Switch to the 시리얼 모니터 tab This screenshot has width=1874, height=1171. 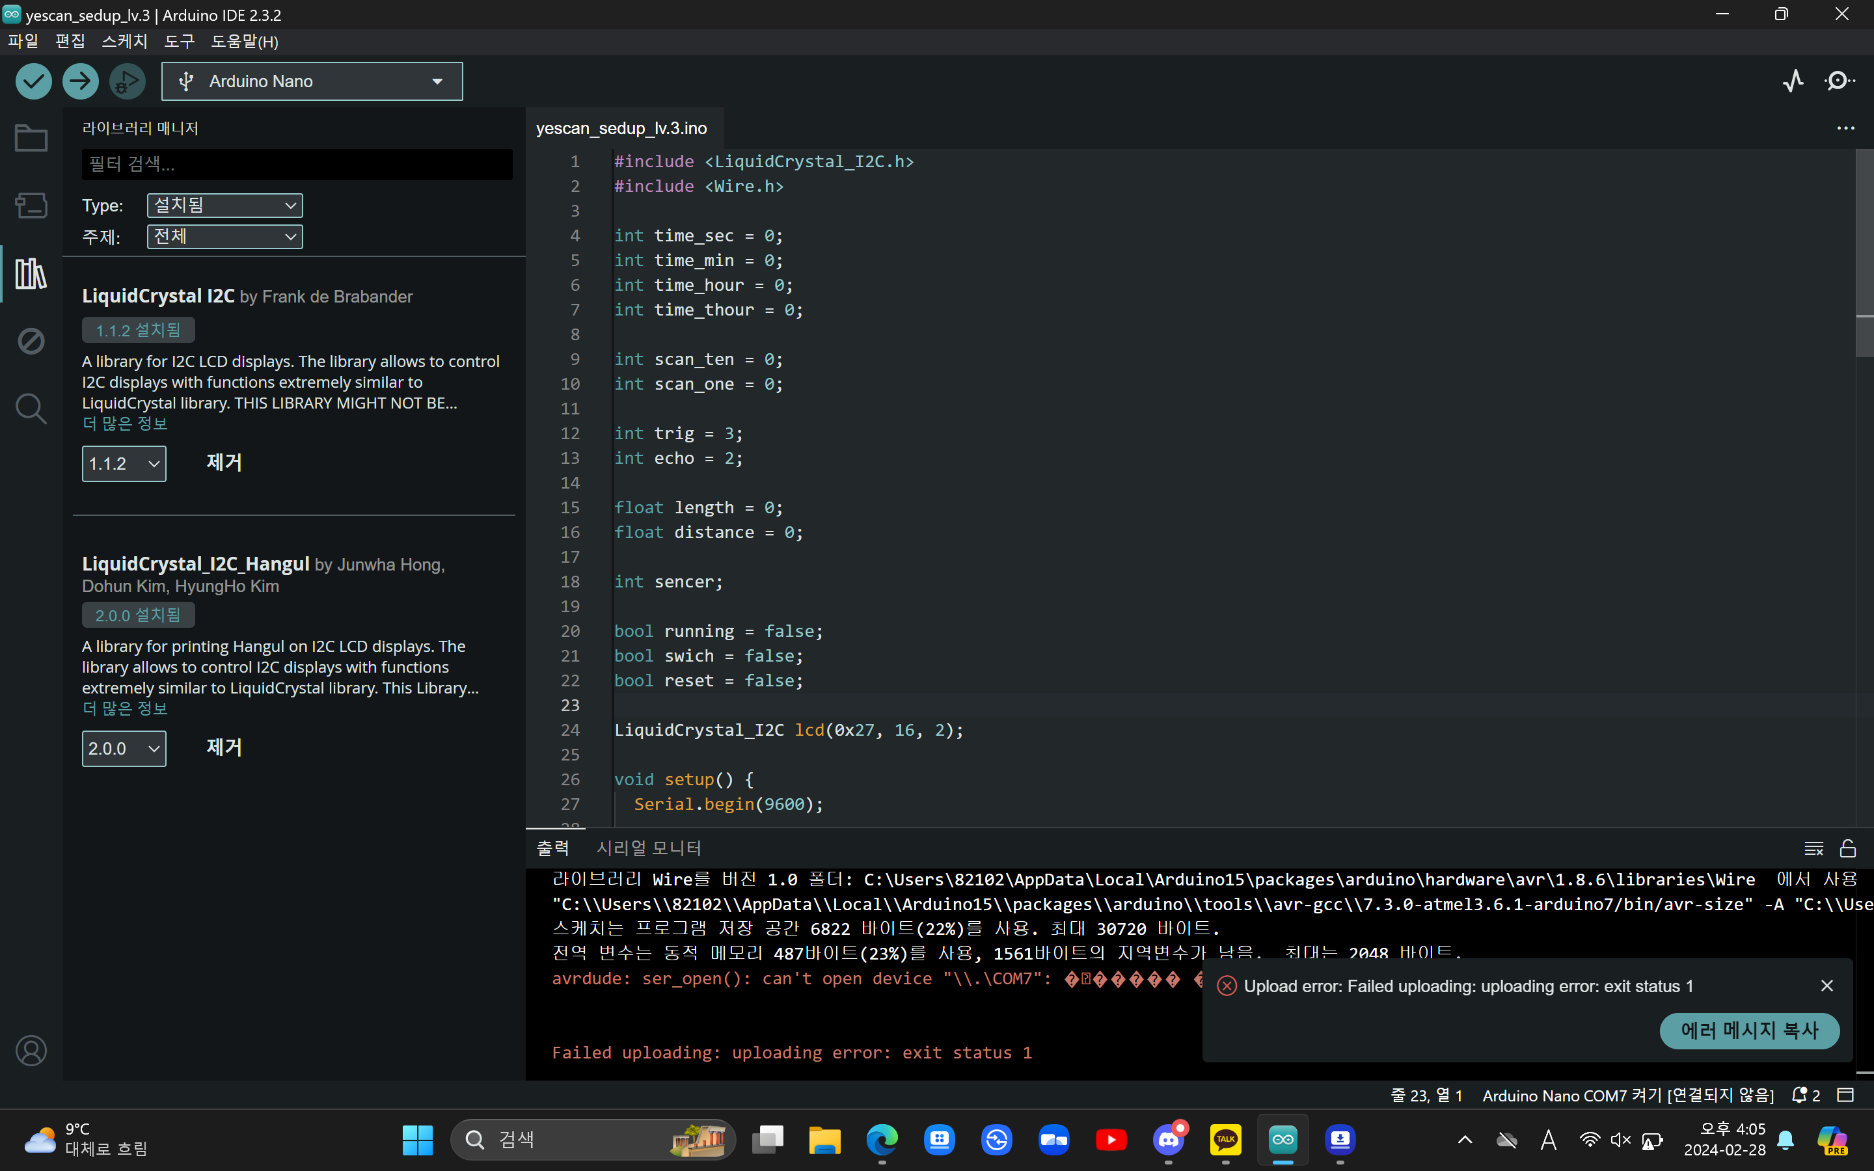click(648, 848)
